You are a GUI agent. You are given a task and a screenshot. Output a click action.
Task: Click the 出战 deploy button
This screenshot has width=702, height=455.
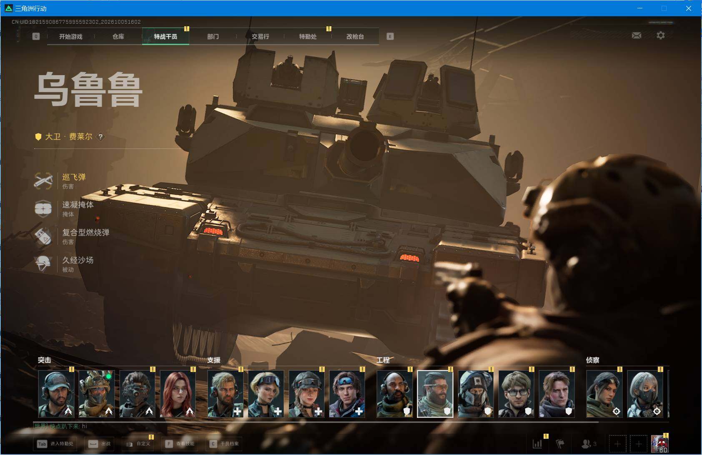click(99, 444)
